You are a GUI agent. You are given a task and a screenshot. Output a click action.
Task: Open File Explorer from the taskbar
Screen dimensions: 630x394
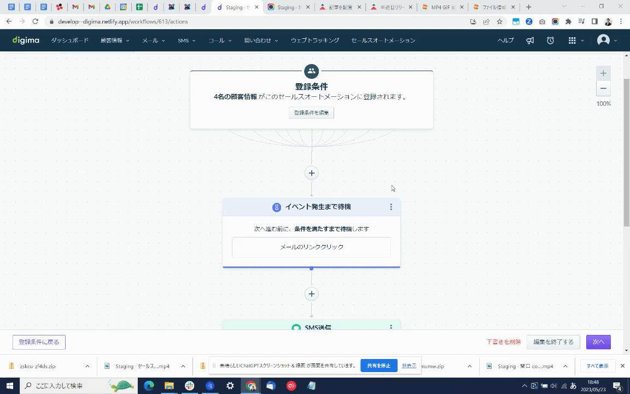169,386
